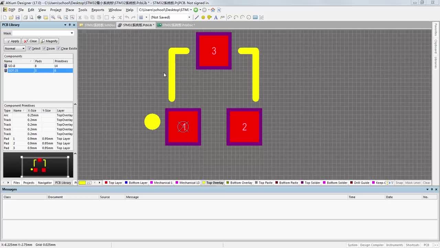Open the file path address dropdown
Image resolution: width=440 pixels, height=248 pixels.
tap(191, 10)
